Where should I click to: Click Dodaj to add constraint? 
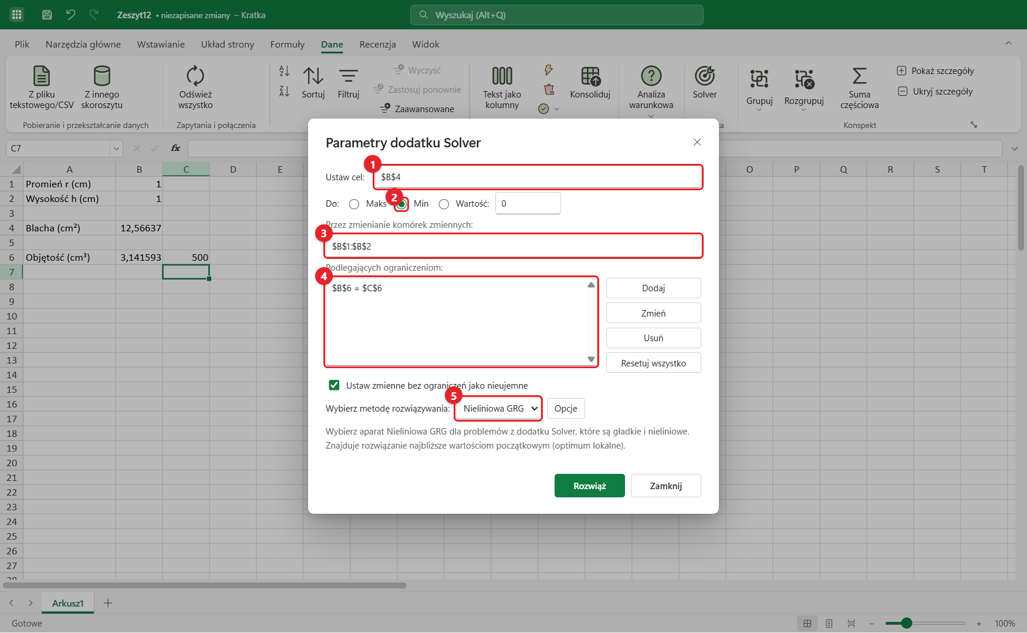(x=654, y=288)
